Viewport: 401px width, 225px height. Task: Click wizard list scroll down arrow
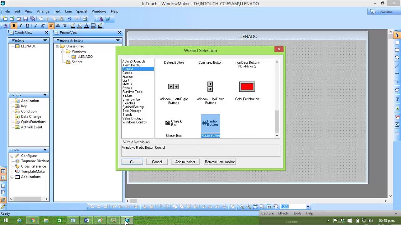(277, 136)
